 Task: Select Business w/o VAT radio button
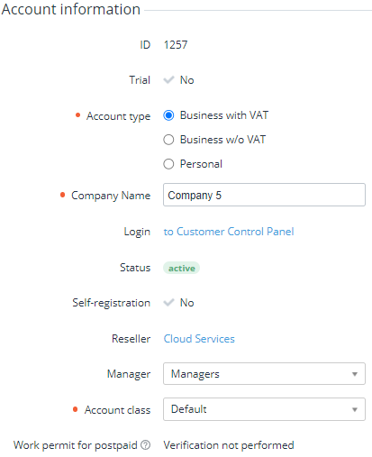click(168, 140)
